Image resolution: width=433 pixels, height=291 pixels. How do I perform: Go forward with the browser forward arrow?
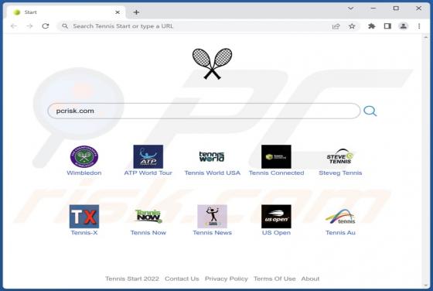tap(29, 26)
